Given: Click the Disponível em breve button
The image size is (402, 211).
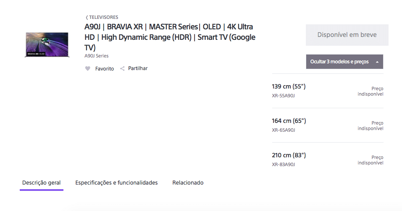Looking at the screenshot, I should [347, 35].
